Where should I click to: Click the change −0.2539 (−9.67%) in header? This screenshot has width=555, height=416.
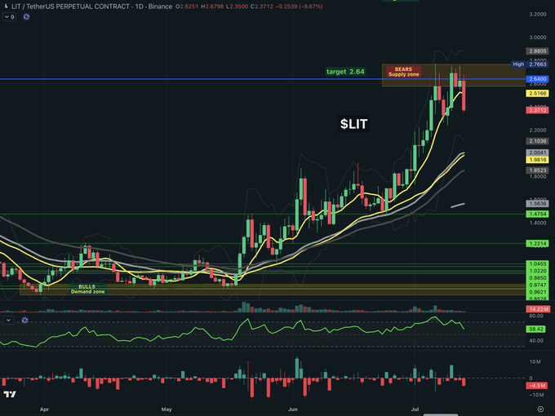[x=299, y=7]
